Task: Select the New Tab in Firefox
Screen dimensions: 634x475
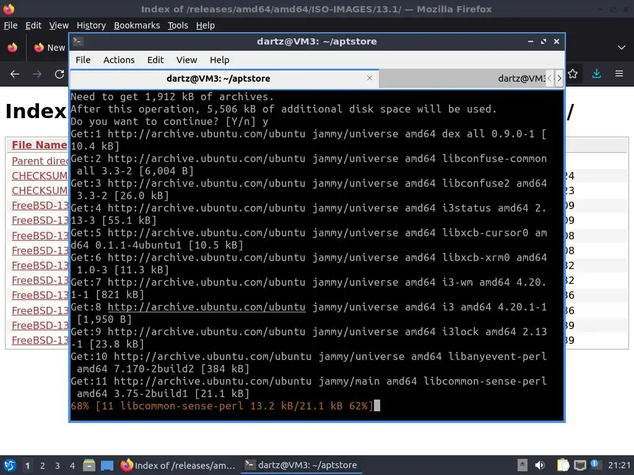Action: pyautogui.click(x=50, y=48)
